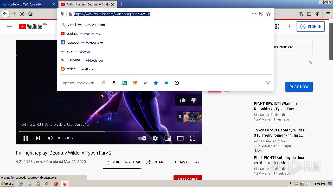This screenshot has width=333, height=187.
Task: Click the address bar URL field
Action: (x=161, y=14)
